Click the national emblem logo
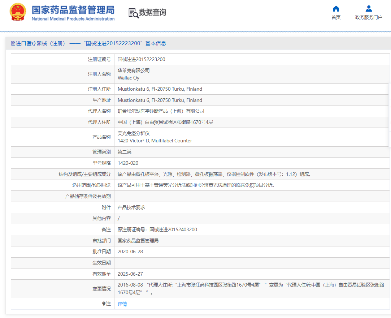391x318 pixels. coord(18,12)
